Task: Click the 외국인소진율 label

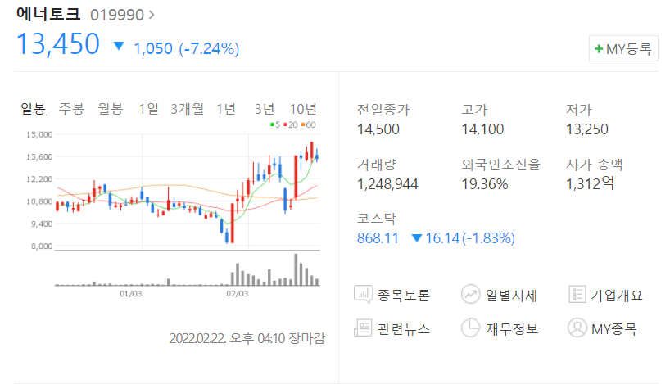Action: pos(500,165)
